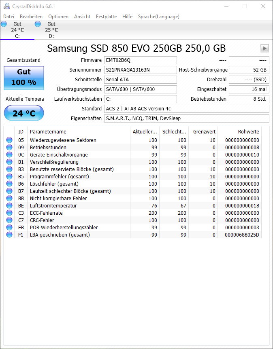Click the Seriennummer field S21PNXAGA13163N
Screen dimensions: 273x349
click(141, 70)
